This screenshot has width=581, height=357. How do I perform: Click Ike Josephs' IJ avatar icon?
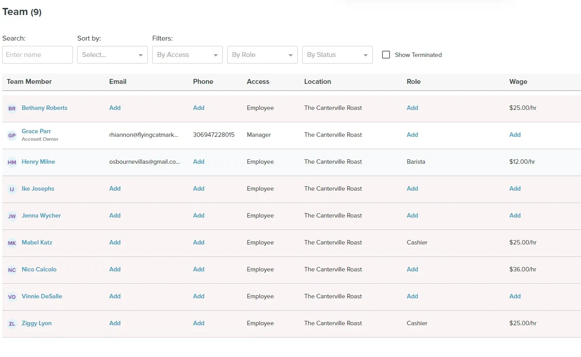coord(12,189)
